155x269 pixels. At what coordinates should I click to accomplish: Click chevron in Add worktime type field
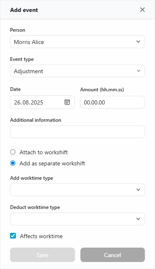point(138,190)
